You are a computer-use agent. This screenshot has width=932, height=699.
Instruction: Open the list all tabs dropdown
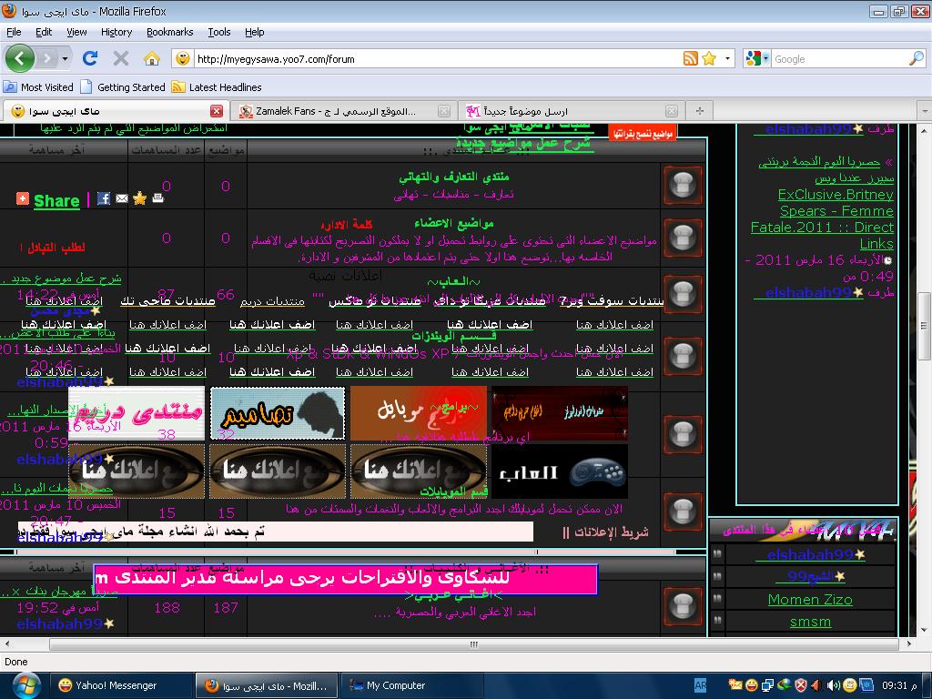(925, 111)
